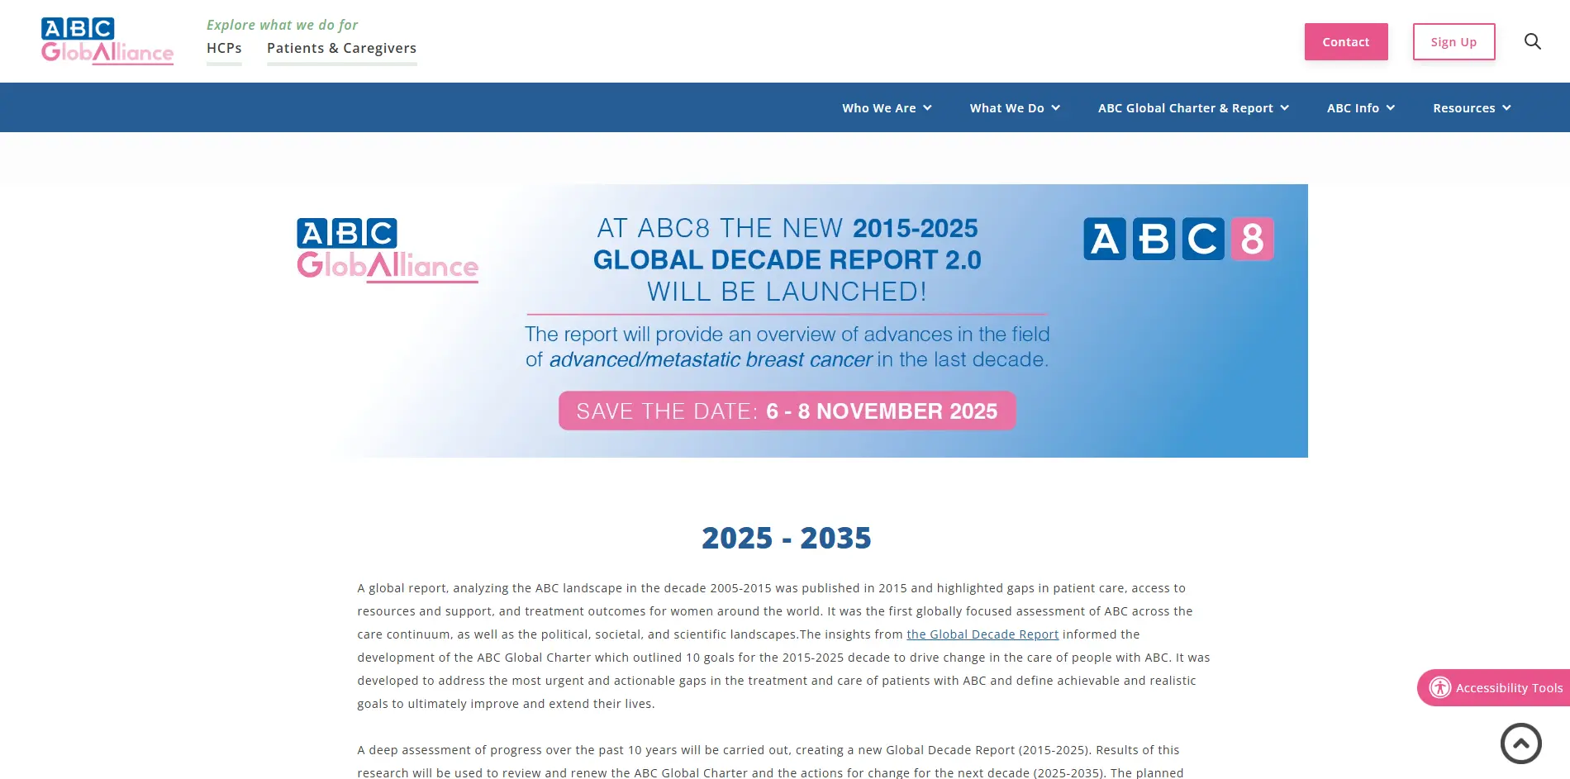Switch to the Patients & Caregivers tab
Image resolution: width=1570 pixels, height=779 pixels.
pos(340,48)
